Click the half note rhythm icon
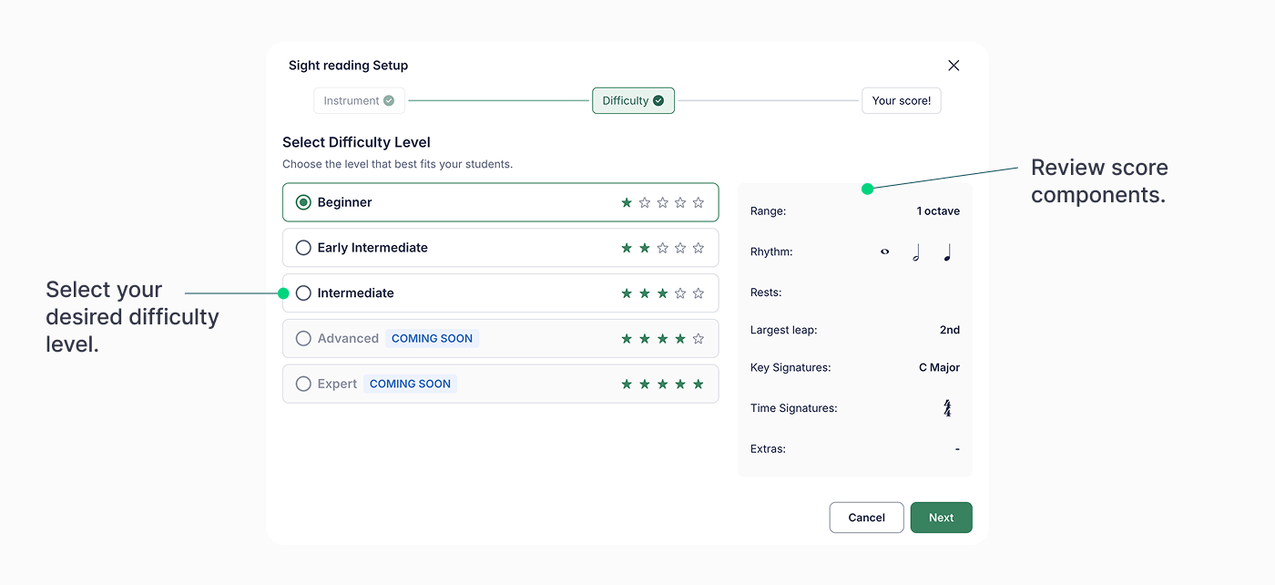The image size is (1275, 585). tap(915, 252)
